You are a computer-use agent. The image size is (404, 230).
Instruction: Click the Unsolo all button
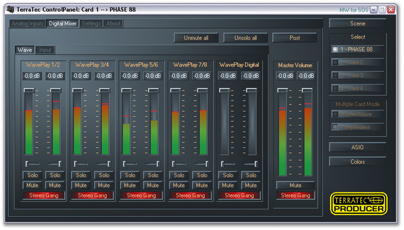(x=245, y=38)
